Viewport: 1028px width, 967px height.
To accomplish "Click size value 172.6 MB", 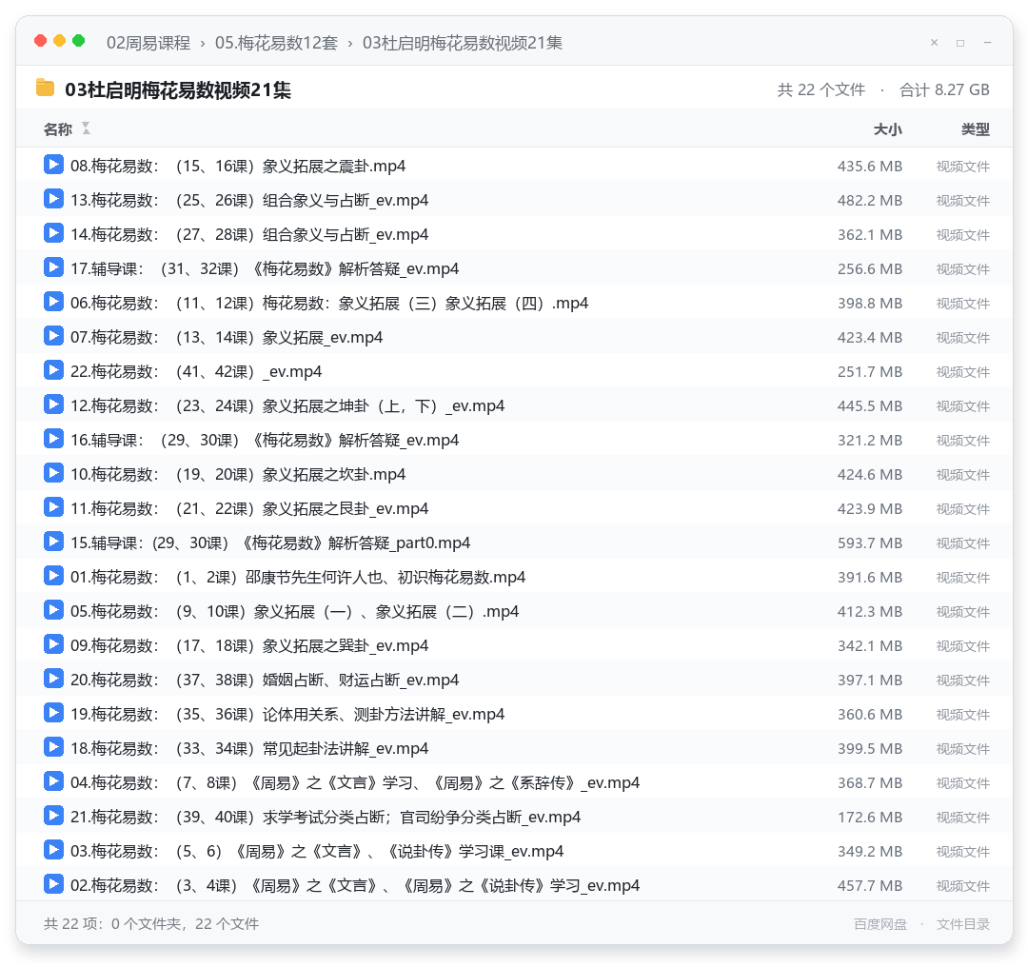I will pyautogui.click(x=869, y=818).
